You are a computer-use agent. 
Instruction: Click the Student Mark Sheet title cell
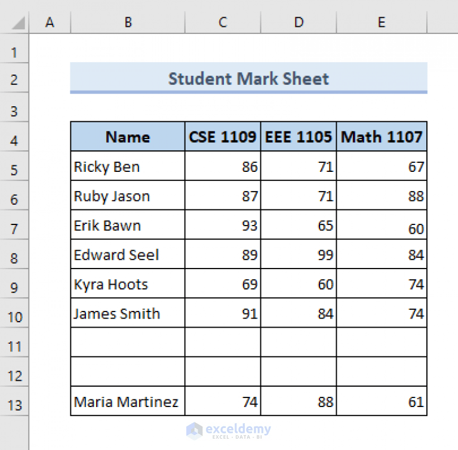248,78
